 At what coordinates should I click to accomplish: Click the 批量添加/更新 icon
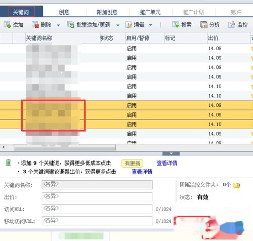click(71, 25)
